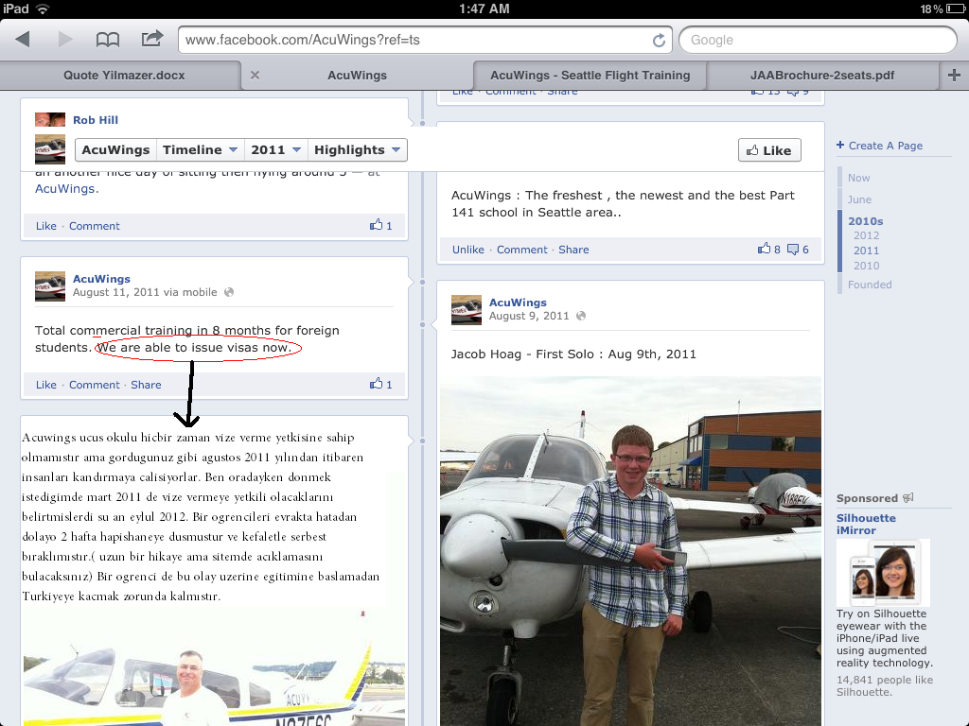Jump to 2010 on the timeline
The image size is (969, 726).
coord(867,266)
